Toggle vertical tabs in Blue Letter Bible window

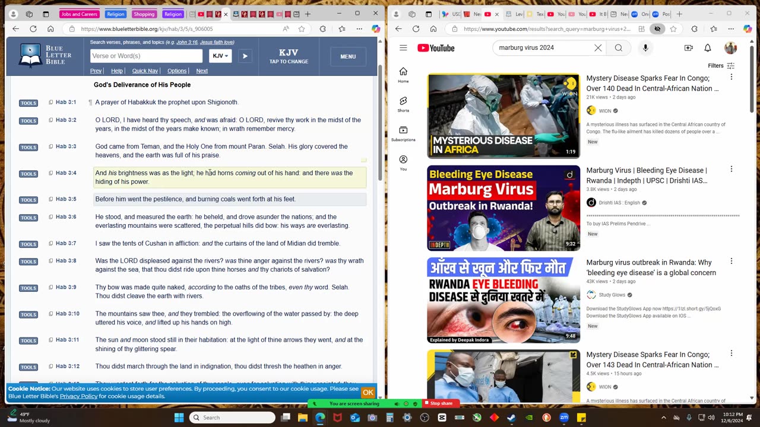click(x=46, y=14)
